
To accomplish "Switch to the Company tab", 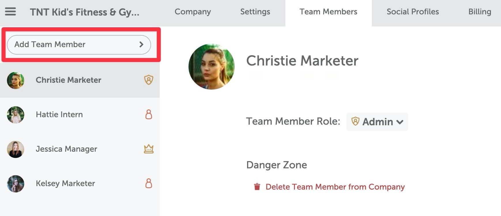I will coord(193,12).
